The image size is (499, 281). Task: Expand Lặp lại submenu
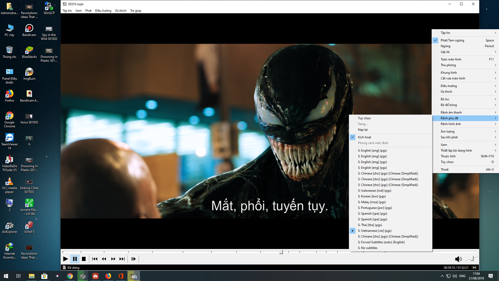(x=465, y=52)
